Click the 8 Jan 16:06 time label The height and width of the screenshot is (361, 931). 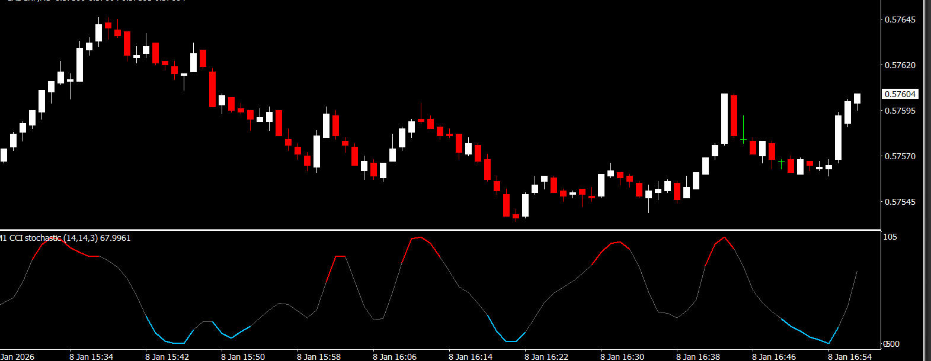[395, 356]
